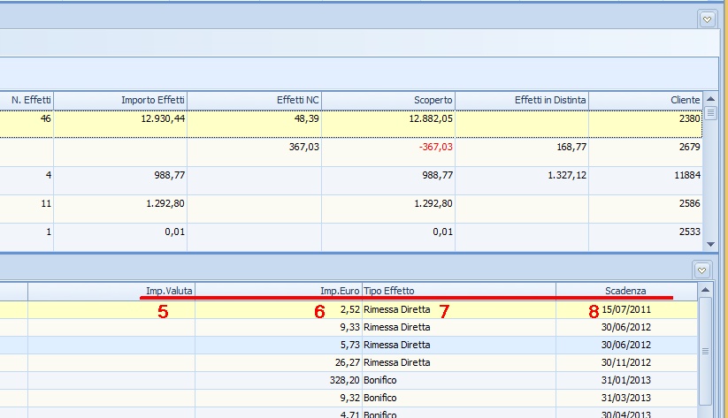728x418 pixels.
Task: Collapse the top panel with chevron button
Action: coord(706,18)
